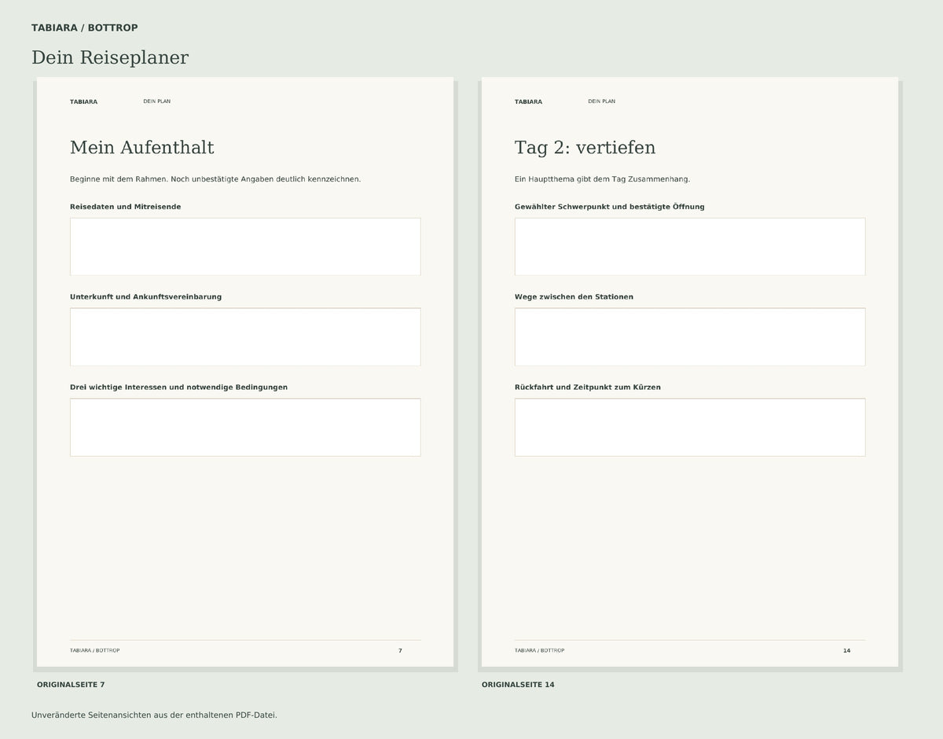943x739 pixels.
Task: Click page number 14 in the footer
Action: 846,651
